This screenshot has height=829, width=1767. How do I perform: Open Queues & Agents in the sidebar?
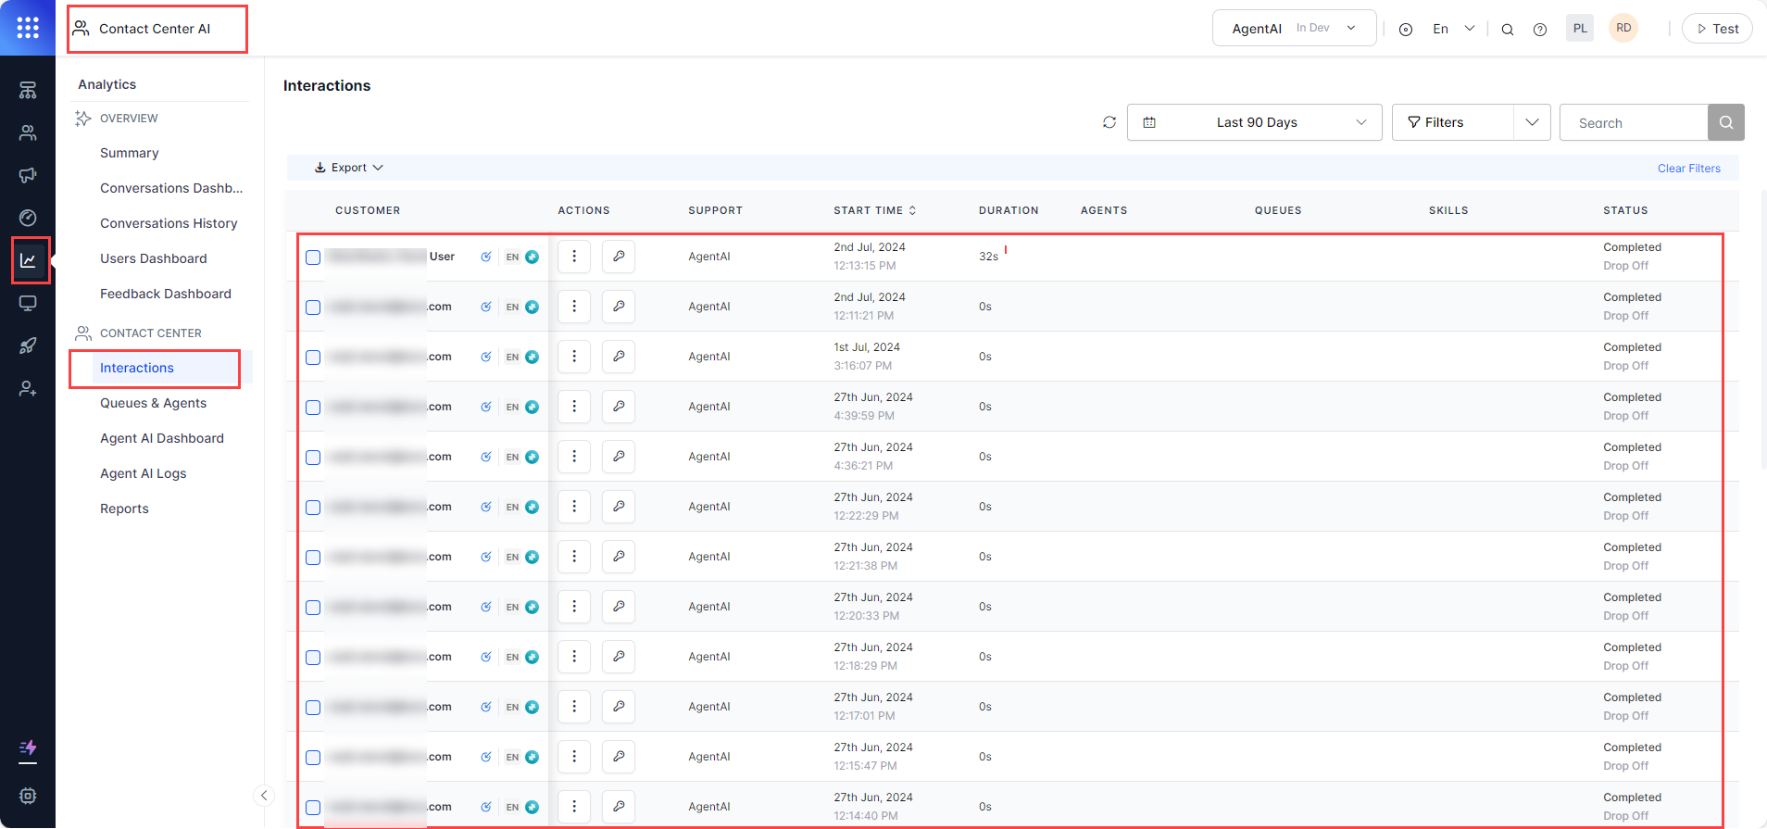pos(153,403)
